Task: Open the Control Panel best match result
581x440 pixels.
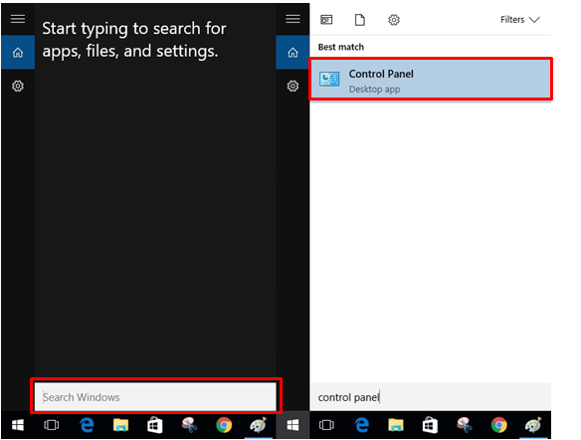Action: 431,80
